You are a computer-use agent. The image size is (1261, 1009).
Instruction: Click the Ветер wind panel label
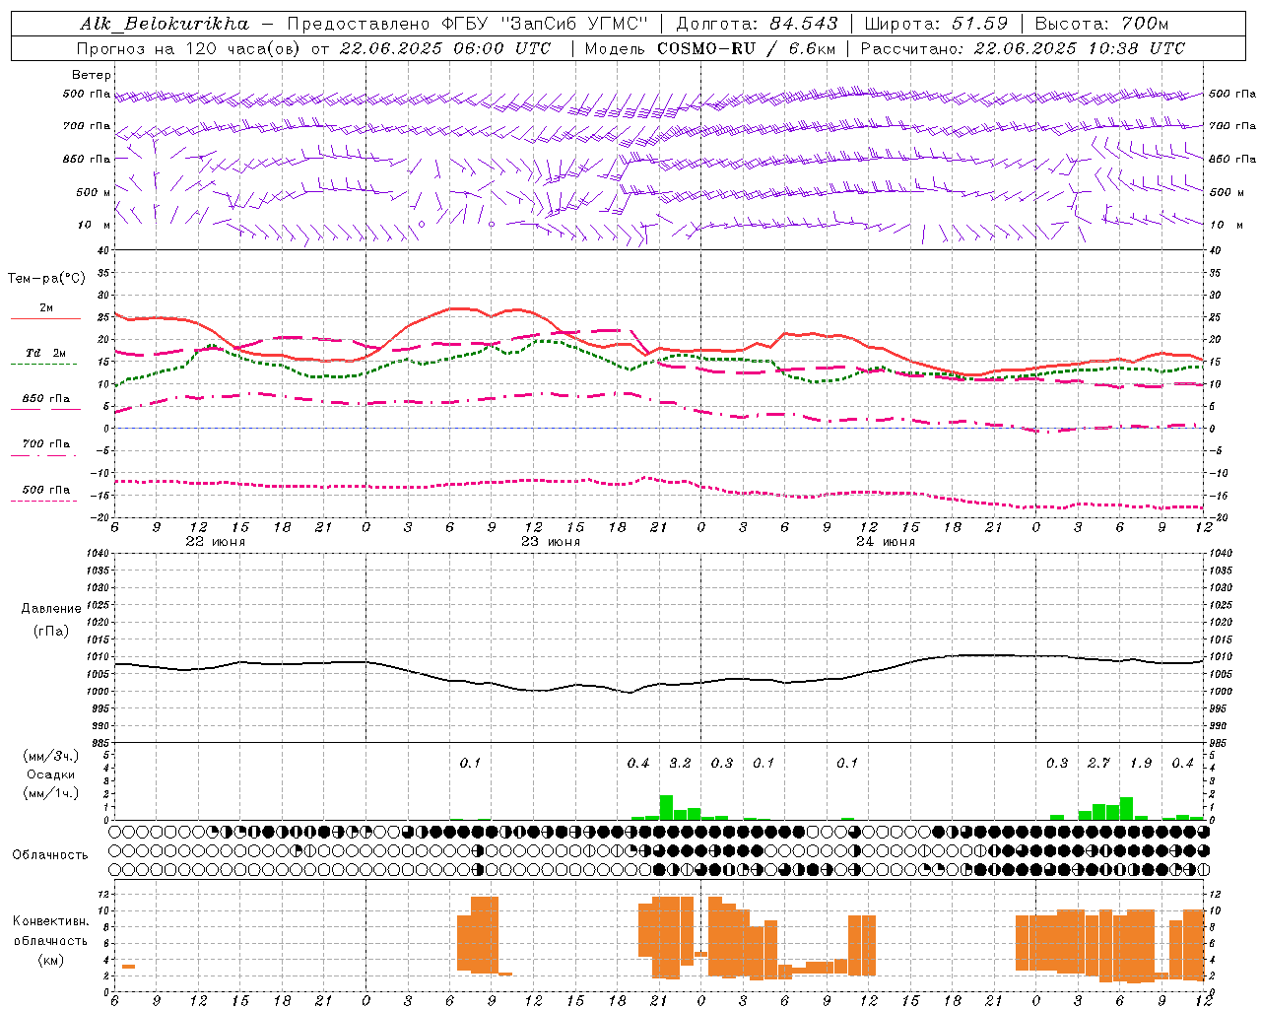(92, 75)
